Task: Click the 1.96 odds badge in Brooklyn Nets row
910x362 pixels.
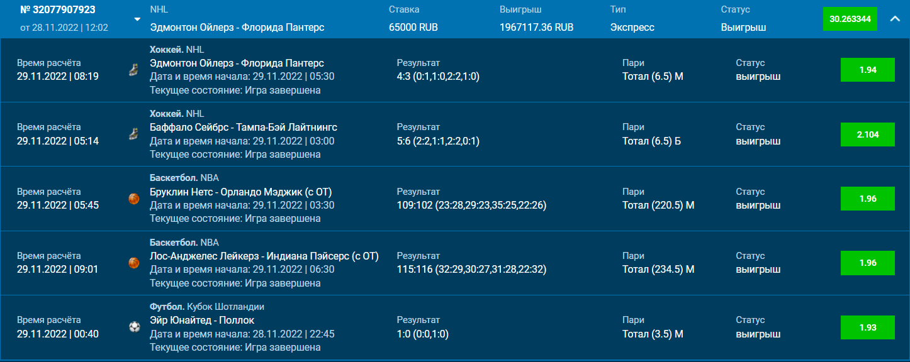Action: pyautogui.click(x=868, y=199)
